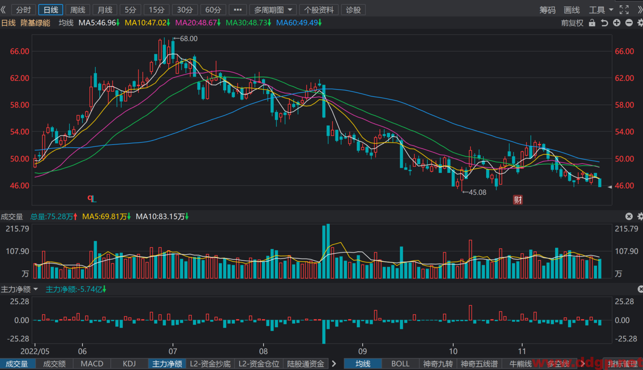Select 主力净额 bottom tab
Image resolution: width=643 pixels, height=370 pixels.
pos(167,364)
